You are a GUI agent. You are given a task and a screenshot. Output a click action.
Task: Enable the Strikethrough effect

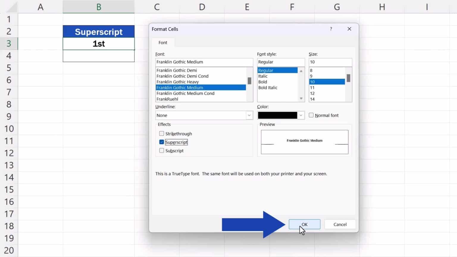[162, 133]
